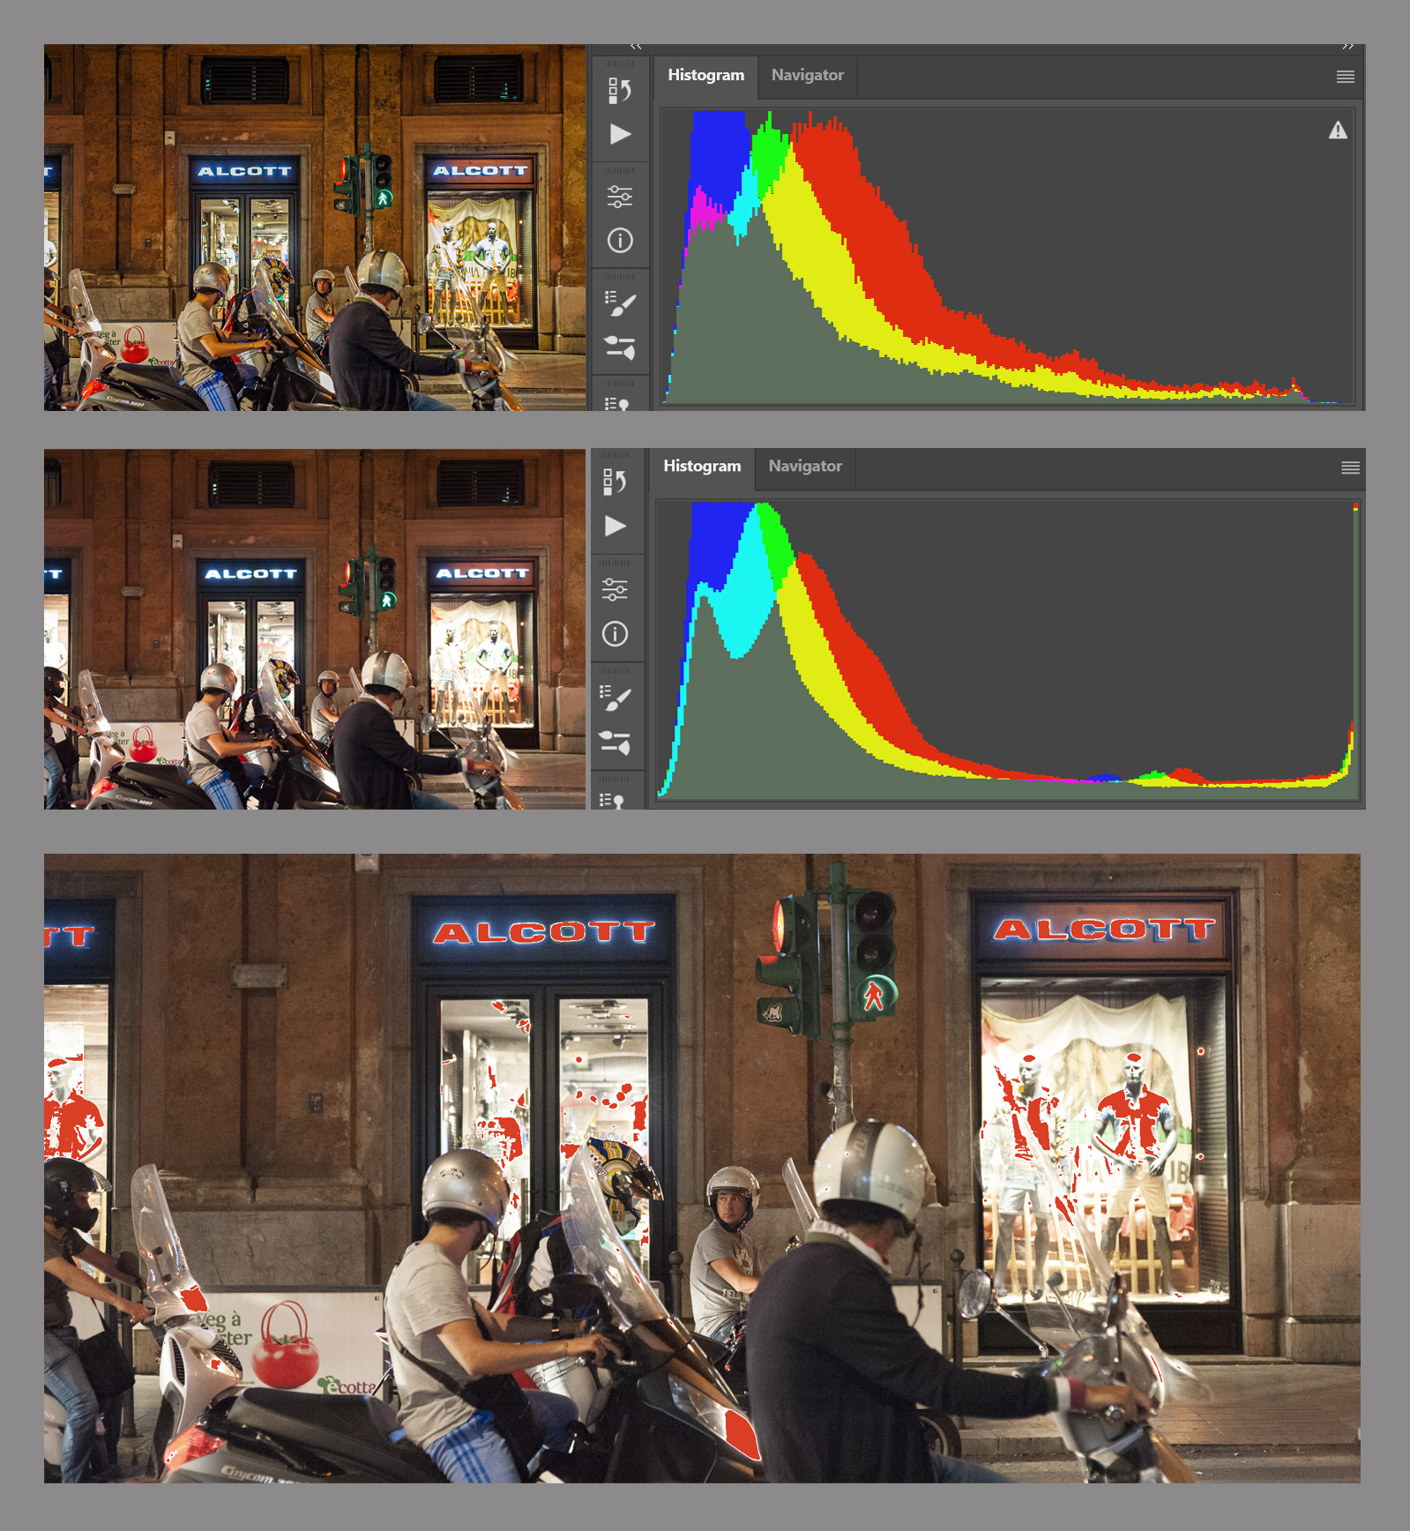Open History panel icon in top screenshot
Image resolution: width=1410 pixels, height=1531 pixels.
[620, 90]
